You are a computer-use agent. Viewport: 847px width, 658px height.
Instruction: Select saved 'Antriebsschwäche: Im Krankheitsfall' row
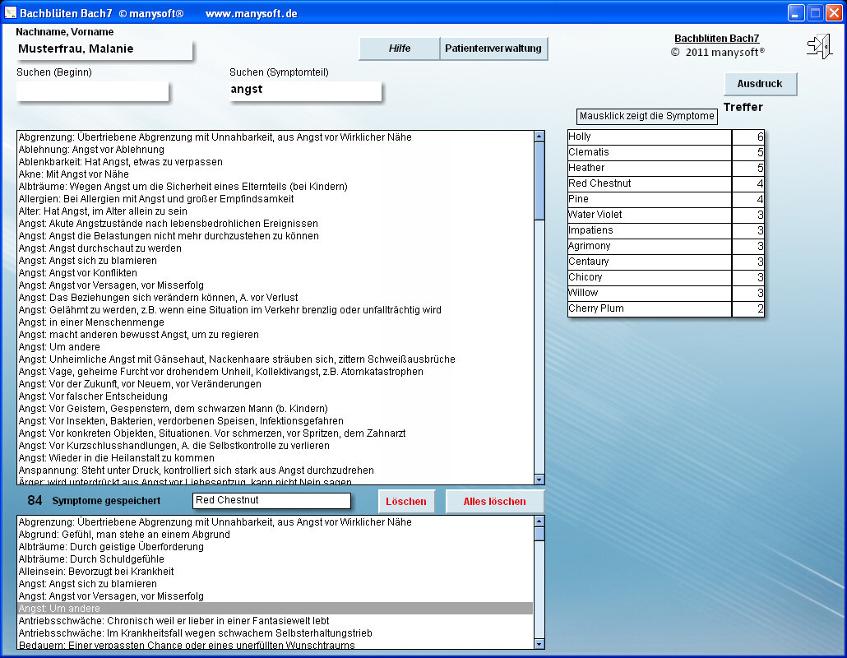coord(275,633)
